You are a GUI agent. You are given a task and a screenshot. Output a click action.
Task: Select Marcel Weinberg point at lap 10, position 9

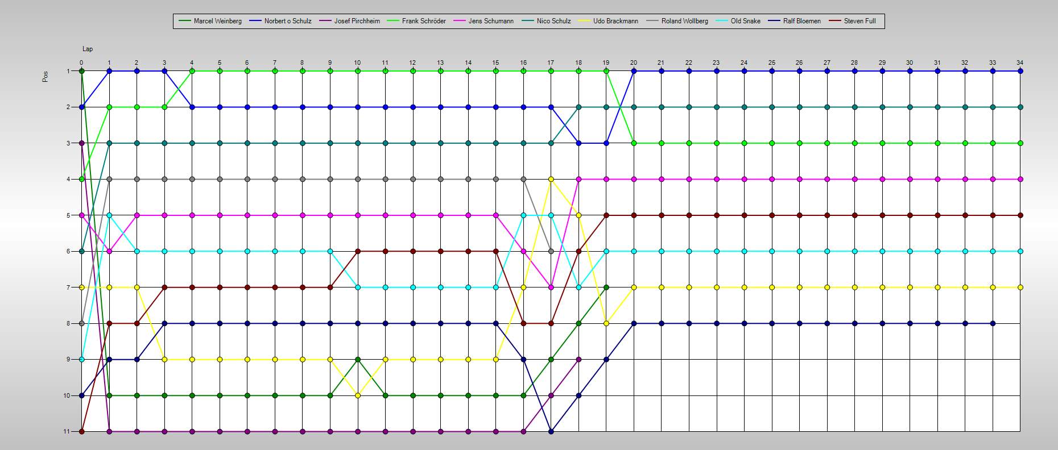tap(358, 359)
